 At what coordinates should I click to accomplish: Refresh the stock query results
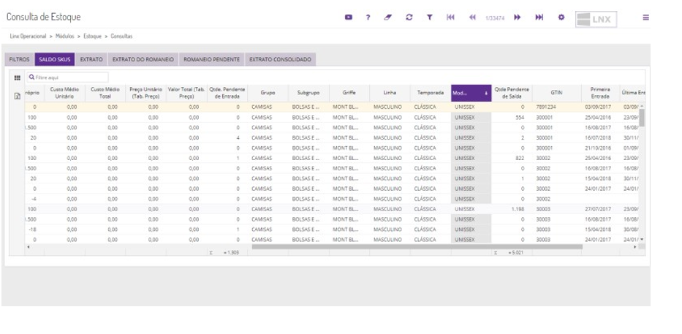[409, 18]
